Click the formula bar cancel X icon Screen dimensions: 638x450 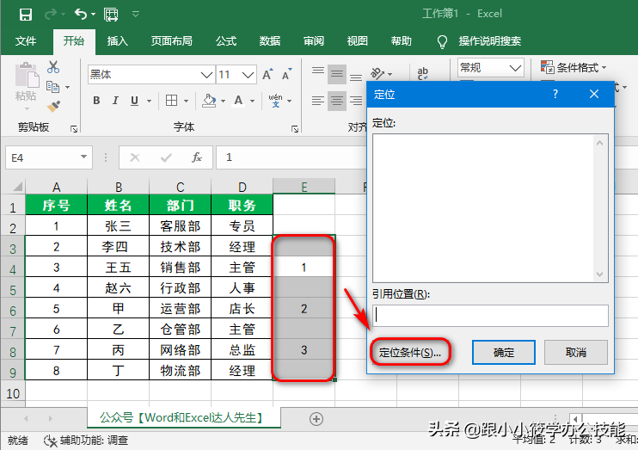(135, 157)
